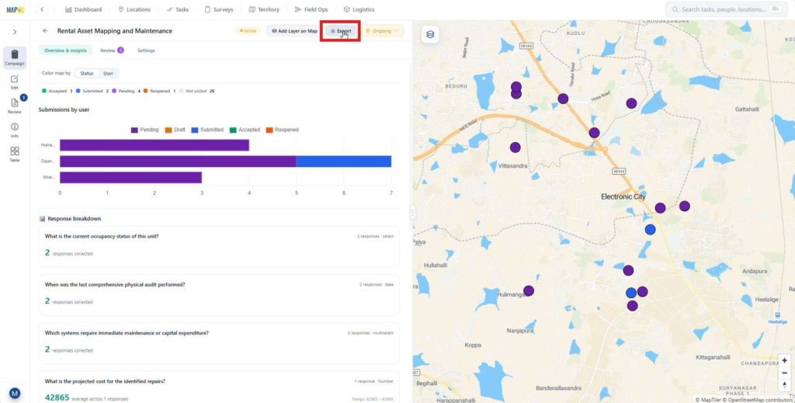The width and height of the screenshot is (795, 403).
Task: Click the purple marker near Vittasandra
Action: tap(516, 148)
